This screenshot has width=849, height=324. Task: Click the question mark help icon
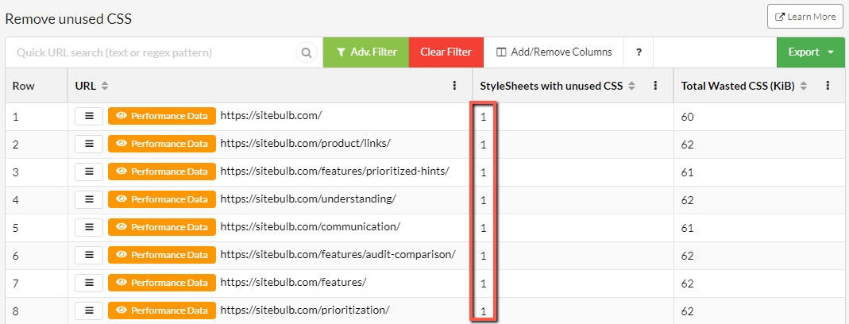[639, 52]
